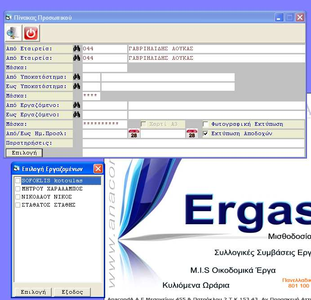The image size is (311, 300).
Task: Click Εως Εργαζόμενο code field
Action: [105, 115]
